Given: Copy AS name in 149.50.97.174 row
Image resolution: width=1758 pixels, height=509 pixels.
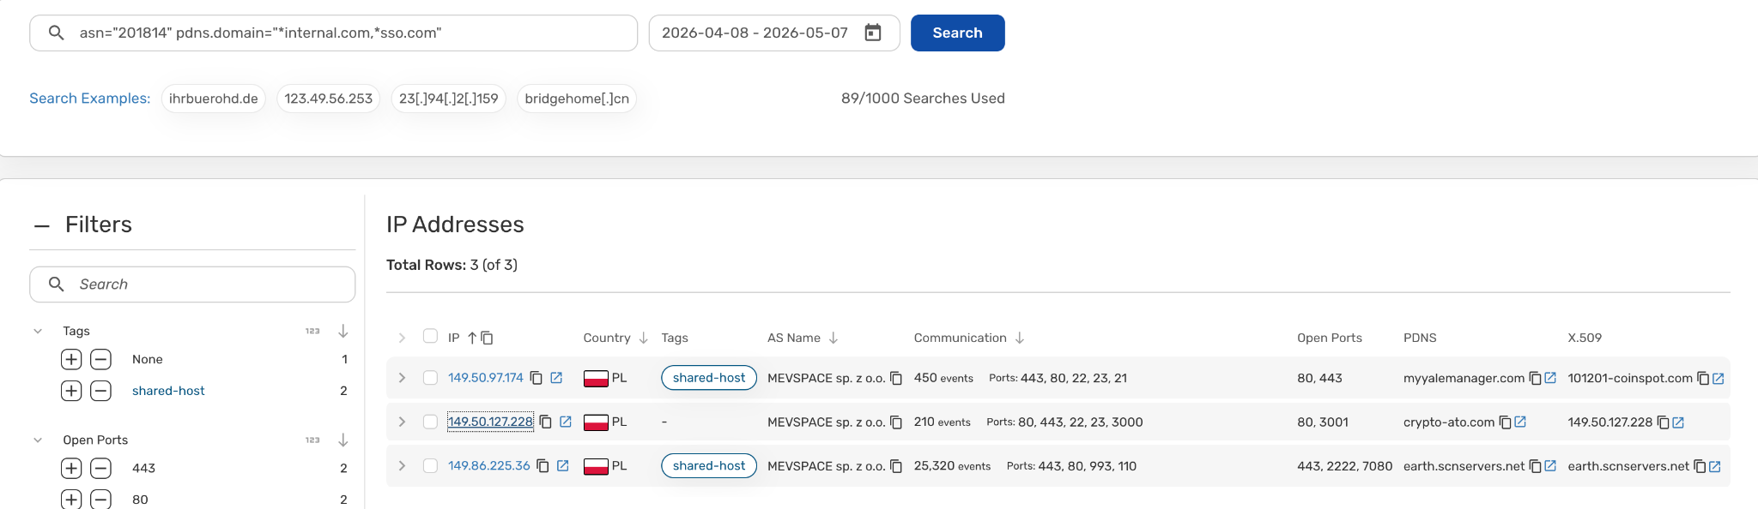Looking at the screenshot, I should click(896, 378).
